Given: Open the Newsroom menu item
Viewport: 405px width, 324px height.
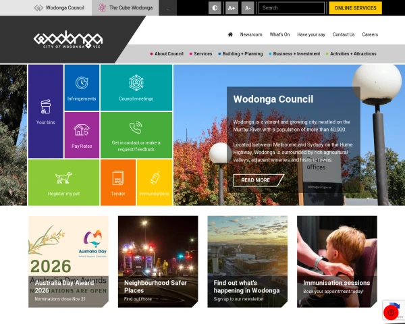Looking at the screenshot, I should (251, 34).
